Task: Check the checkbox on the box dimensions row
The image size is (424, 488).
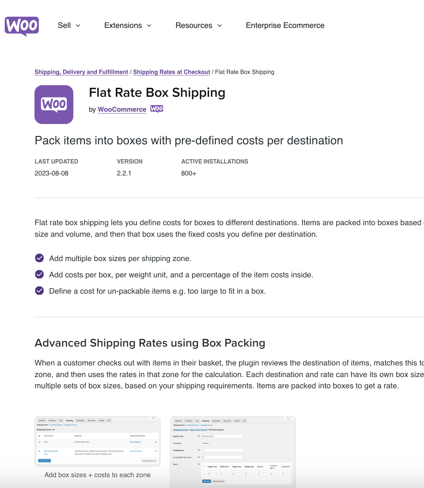Action: click(204, 474)
